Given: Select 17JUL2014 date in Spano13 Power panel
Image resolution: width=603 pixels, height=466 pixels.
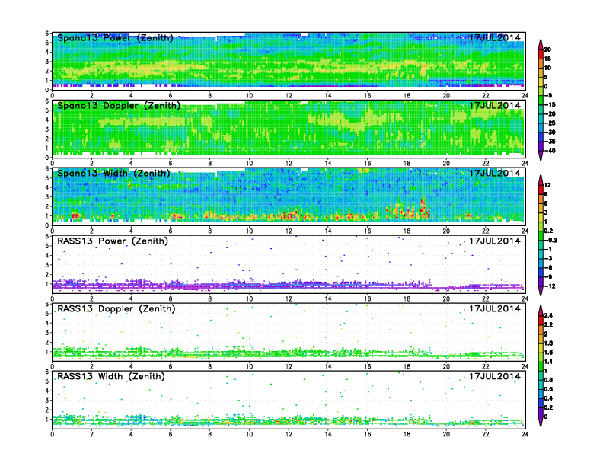Looking at the screenshot, I should (x=495, y=37).
